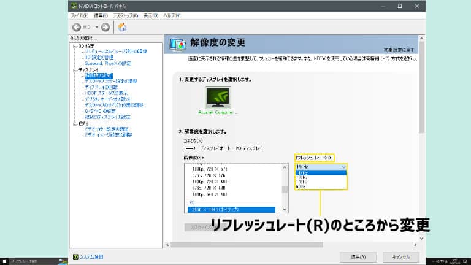Open HDCP ステータスの表示
The width and height of the screenshot is (471, 265).
pos(106,93)
